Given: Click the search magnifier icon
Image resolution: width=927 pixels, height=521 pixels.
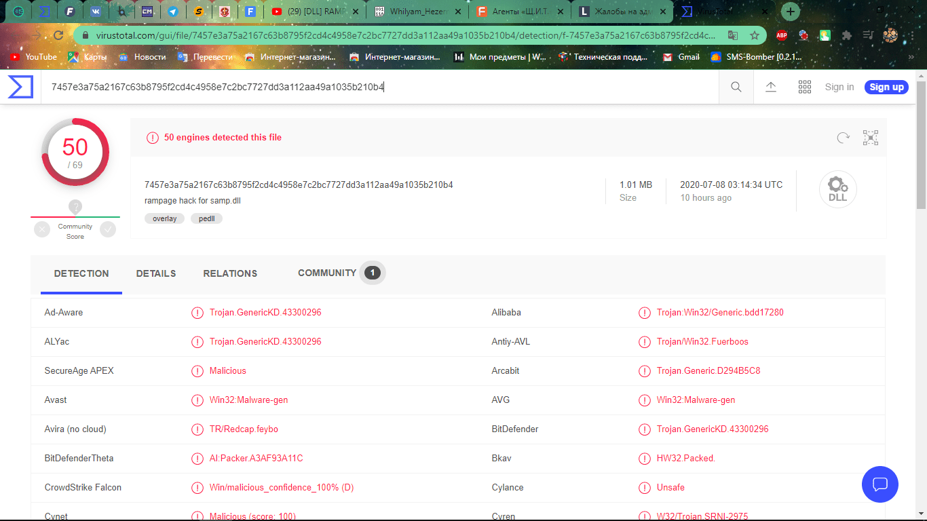Looking at the screenshot, I should 736,87.
